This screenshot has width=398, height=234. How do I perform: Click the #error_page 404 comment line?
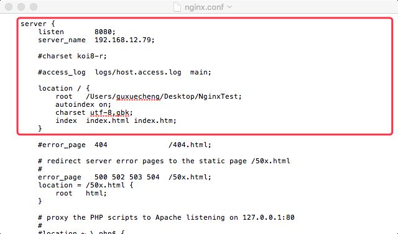tap(124, 145)
